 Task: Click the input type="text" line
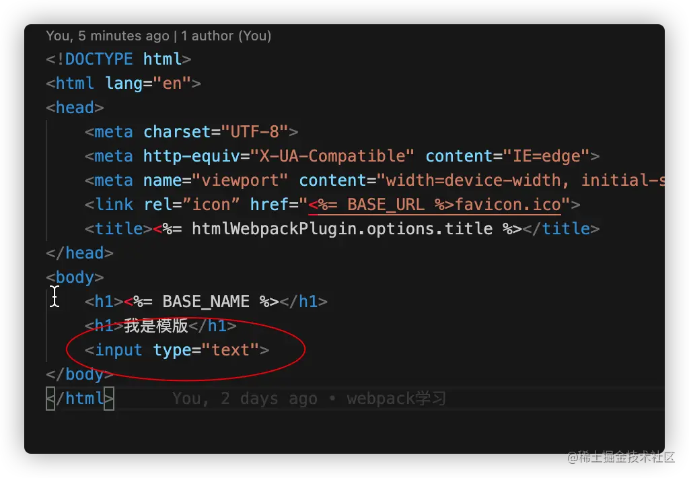(x=177, y=349)
